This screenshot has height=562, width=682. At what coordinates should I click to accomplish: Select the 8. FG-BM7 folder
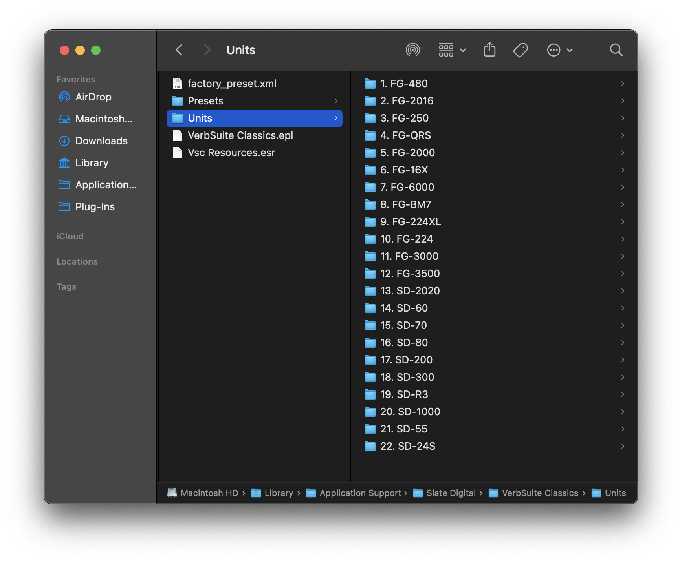coord(495,204)
